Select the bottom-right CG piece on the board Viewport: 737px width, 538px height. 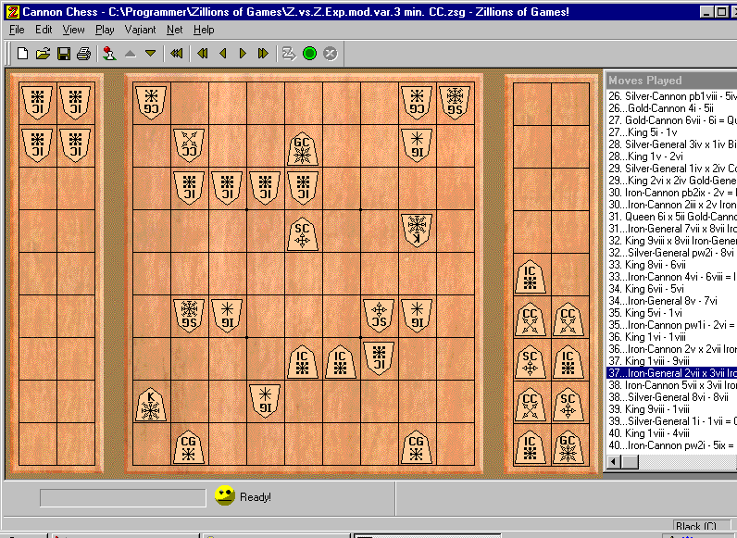(417, 447)
